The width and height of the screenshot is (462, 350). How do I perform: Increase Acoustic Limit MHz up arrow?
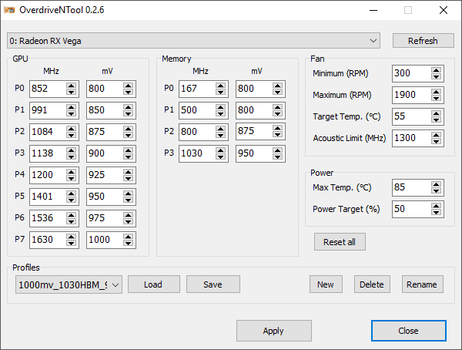(436, 135)
